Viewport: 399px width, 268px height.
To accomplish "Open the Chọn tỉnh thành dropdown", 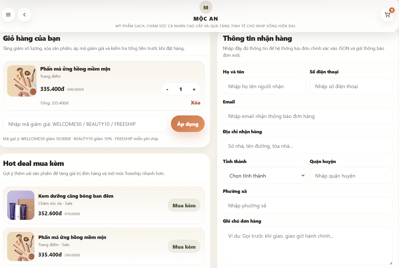I will (x=264, y=176).
